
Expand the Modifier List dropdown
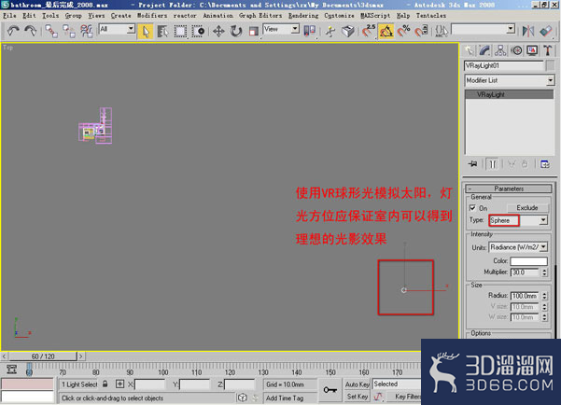point(510,80)
